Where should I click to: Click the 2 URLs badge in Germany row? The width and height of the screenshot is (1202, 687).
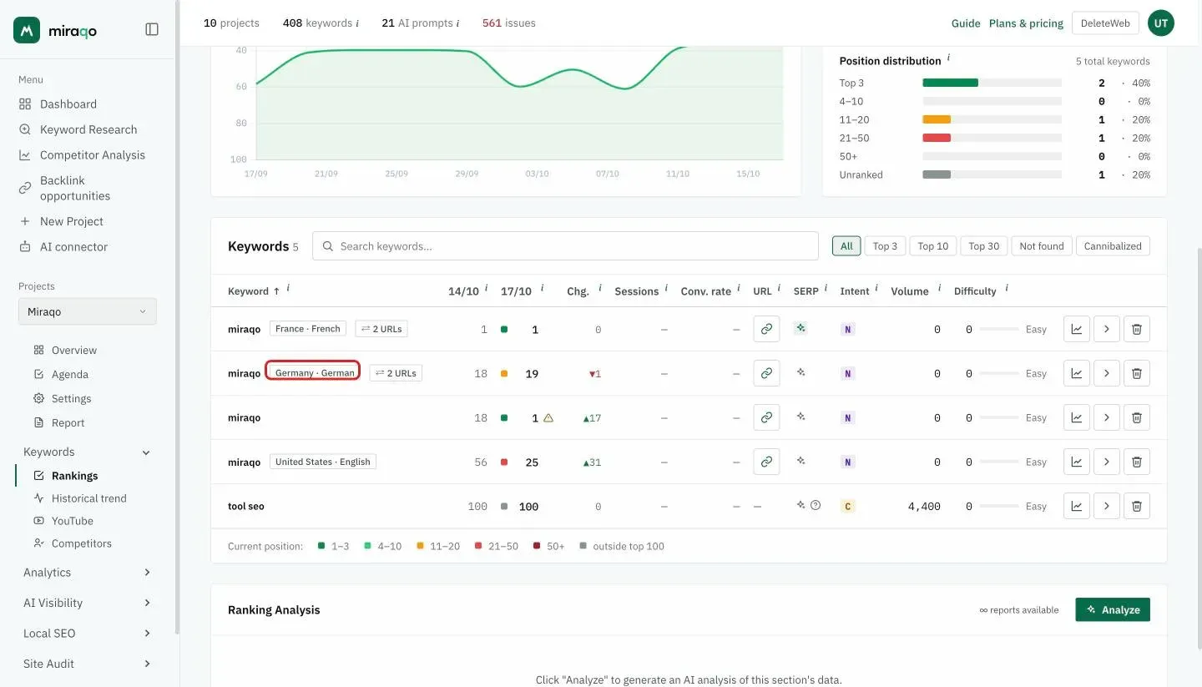(396, 373)
